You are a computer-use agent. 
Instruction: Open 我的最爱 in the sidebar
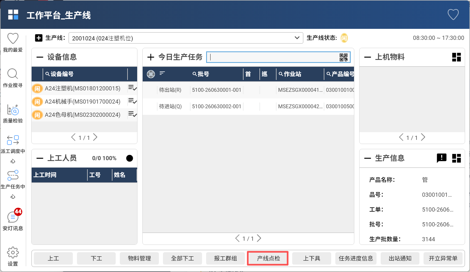coord(13,43)
